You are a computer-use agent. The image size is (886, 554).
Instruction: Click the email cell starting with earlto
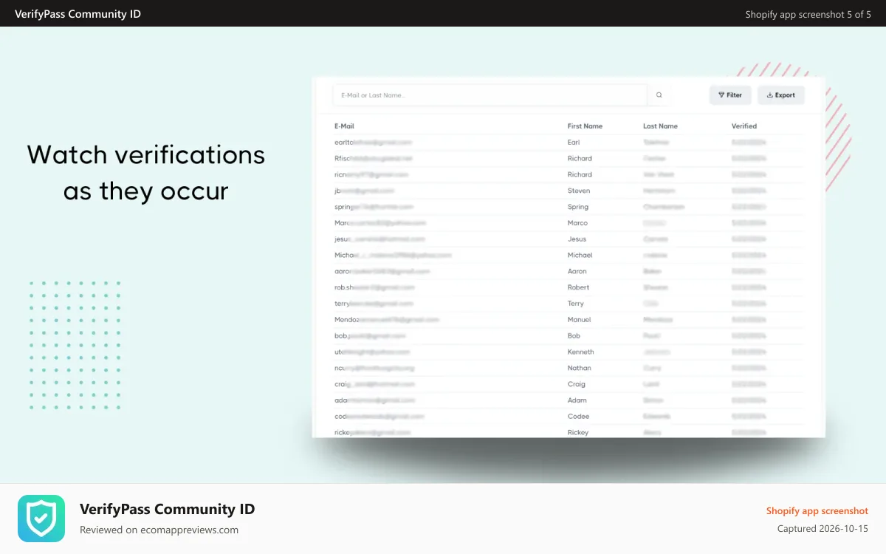point(373,143)
